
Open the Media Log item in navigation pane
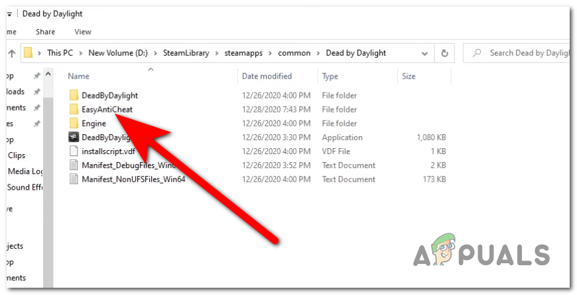[x=25, y=171]
